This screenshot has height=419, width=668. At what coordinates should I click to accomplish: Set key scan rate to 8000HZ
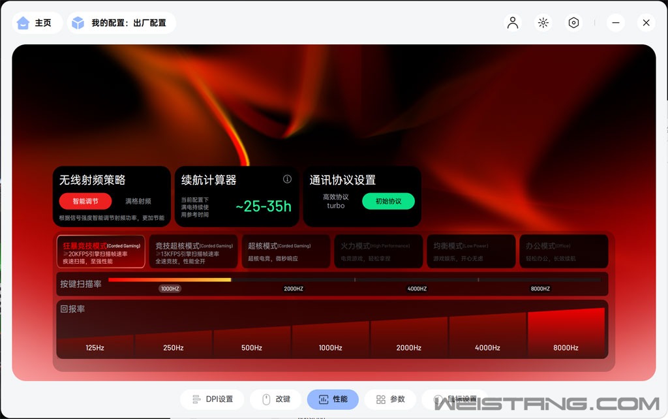click(x=540, y=288)
